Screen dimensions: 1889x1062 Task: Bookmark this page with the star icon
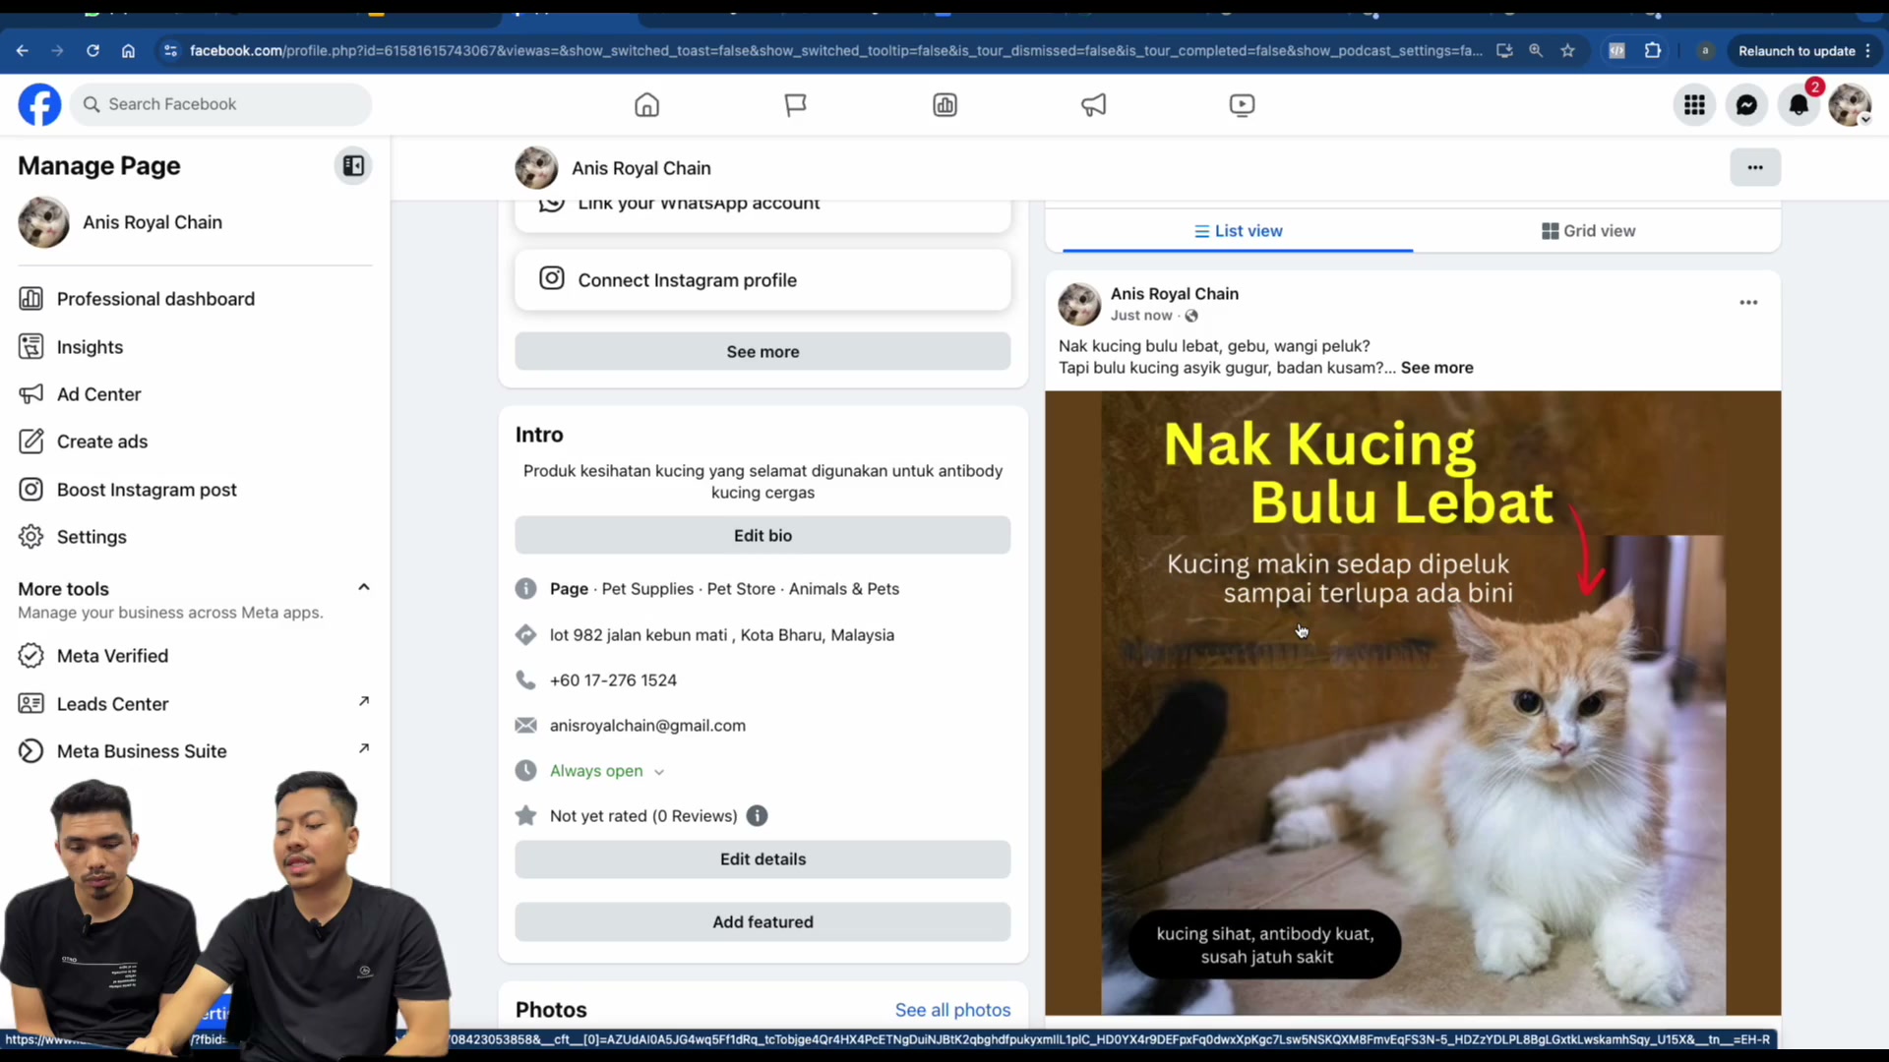pyautogui.click(x=1568, y=50)
